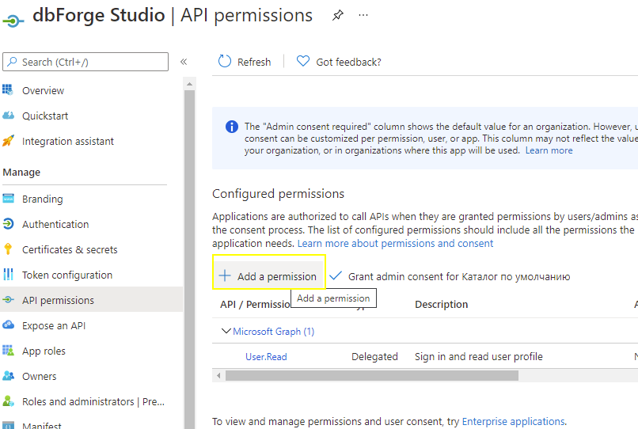The width and height of the screenshot is (638, 429).
Task: Open Learn more about permissions and consent
Action: (395, 244)
